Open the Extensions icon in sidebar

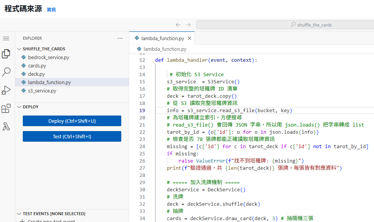6,108
